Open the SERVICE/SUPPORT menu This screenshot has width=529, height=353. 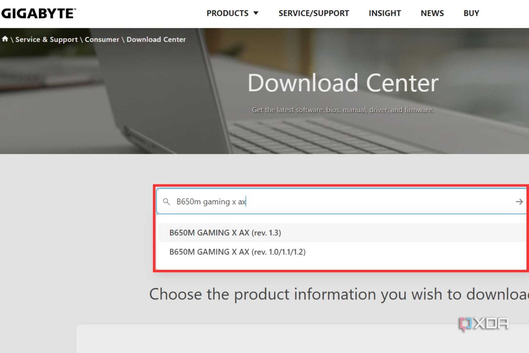[x=314, y=13]
